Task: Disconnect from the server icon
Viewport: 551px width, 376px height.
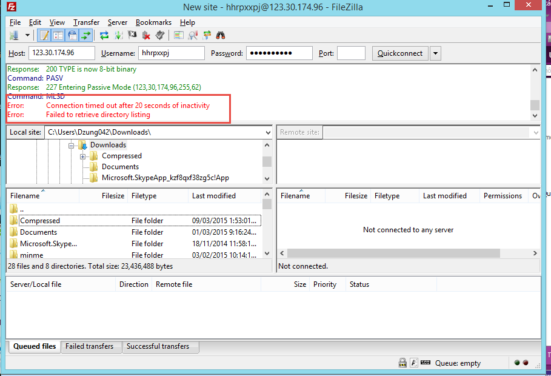Action: point(146,35)
